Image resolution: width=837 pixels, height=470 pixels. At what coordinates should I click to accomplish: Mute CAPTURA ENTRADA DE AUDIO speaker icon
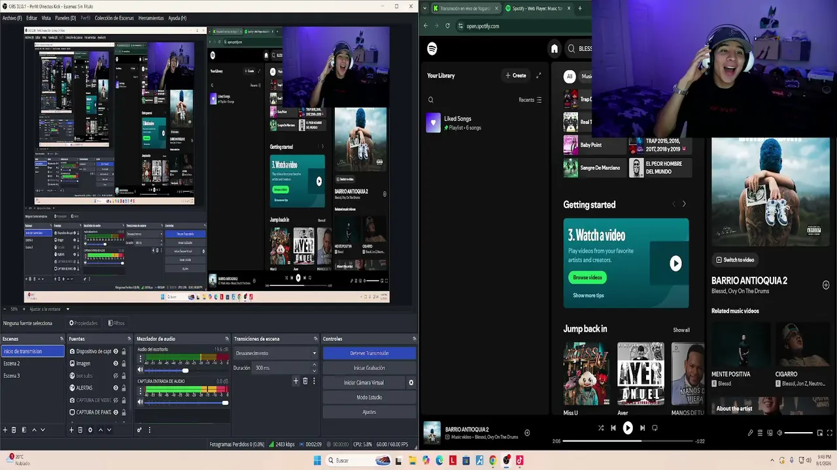point(140,402)
